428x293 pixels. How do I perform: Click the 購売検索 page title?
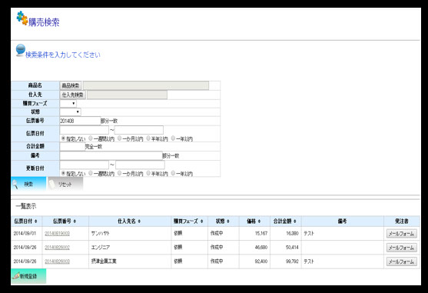pyautogui.click(x=44, y=22)
